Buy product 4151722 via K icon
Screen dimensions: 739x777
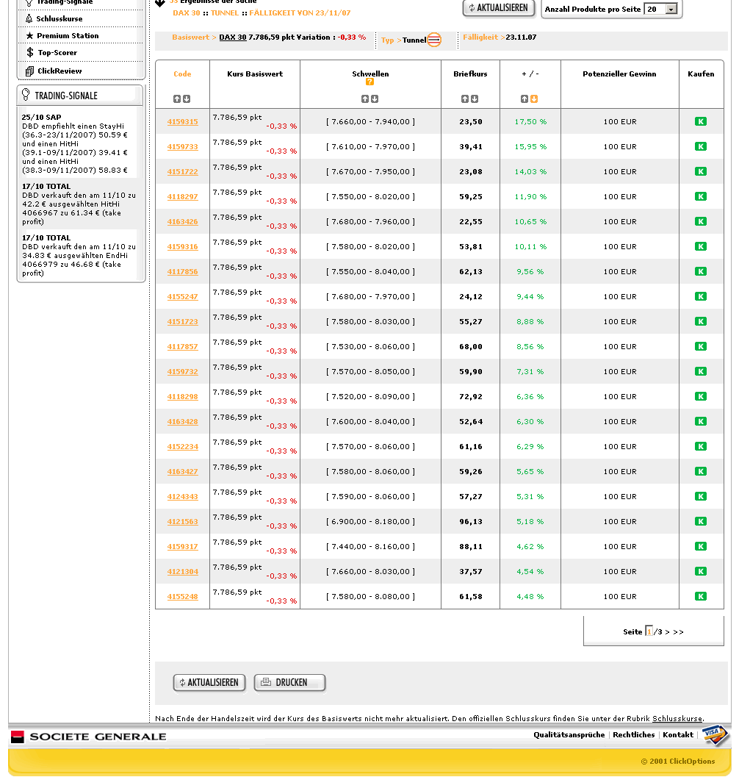[x=700, y=171]
